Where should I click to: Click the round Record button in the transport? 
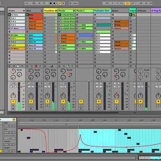54,3
